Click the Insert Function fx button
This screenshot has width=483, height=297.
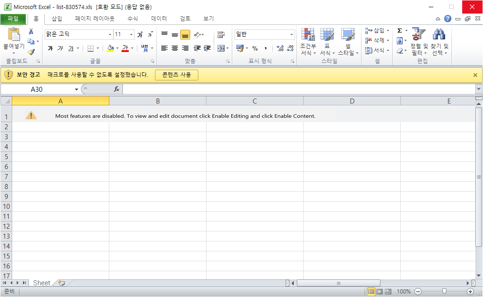tap(117, 89)
